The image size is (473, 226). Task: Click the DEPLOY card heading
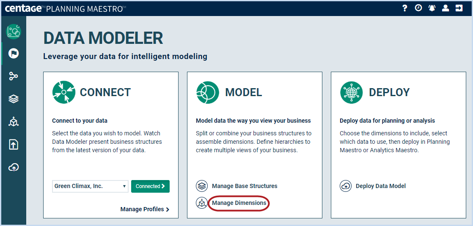click(389, 92)
